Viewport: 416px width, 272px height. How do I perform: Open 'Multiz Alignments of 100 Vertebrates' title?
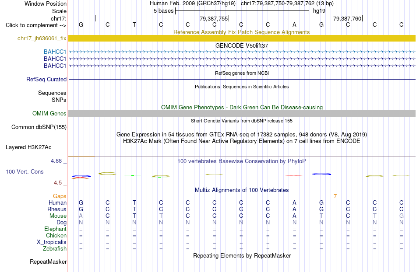click(x=242, y=190)
